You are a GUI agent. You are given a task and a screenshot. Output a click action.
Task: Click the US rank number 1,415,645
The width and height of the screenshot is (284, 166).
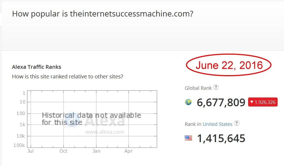pyautogui.click(x=221, y=139)
